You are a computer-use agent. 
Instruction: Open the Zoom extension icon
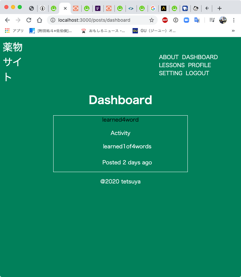[x=186, y=20]
